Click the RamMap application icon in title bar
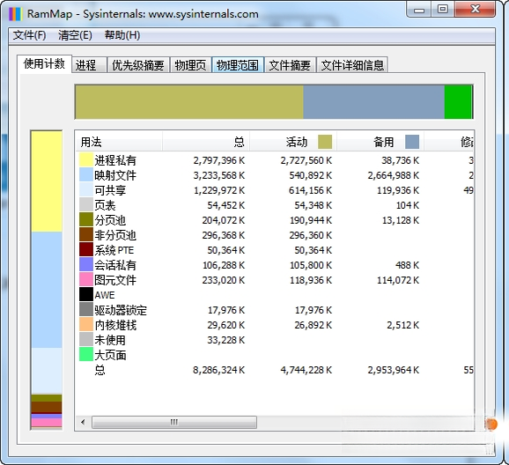The width and height of the screenshot is (509, 465). [15, 14]
